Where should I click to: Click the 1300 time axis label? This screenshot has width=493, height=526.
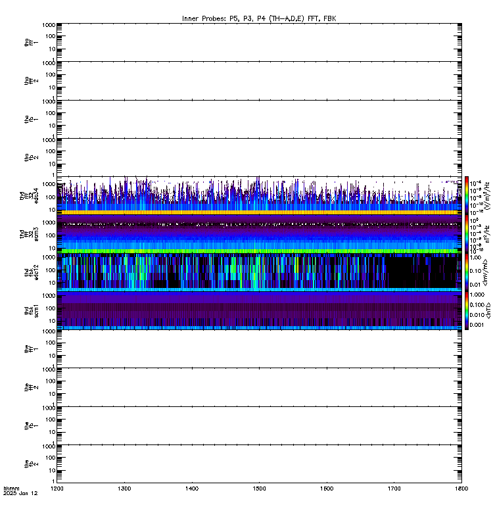point(124,489)
